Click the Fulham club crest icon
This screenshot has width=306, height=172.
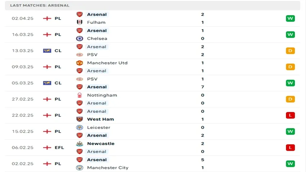point(80,23)
